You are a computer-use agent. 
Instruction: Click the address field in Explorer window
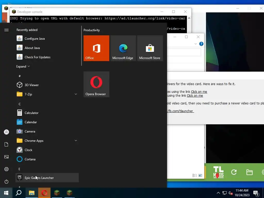(184, 52)
